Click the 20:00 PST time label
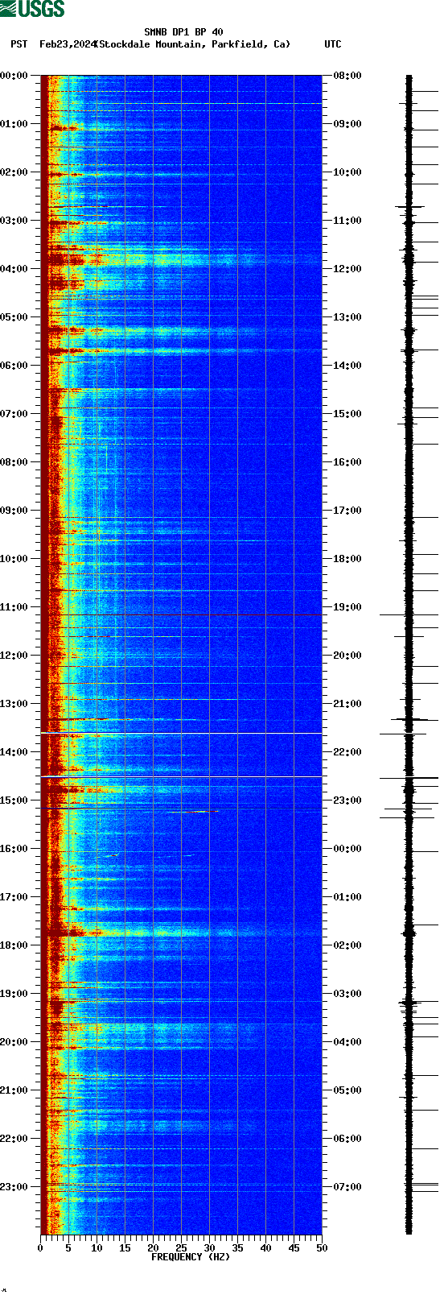Viewport: 444px width, 1299px height. [x=14, y=1042]
